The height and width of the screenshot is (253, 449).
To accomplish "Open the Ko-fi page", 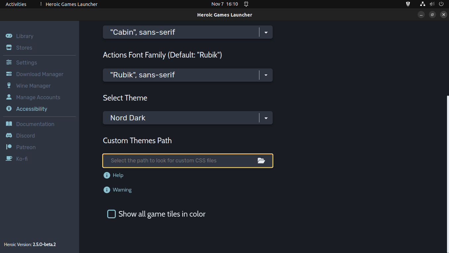I will point(22,158).
